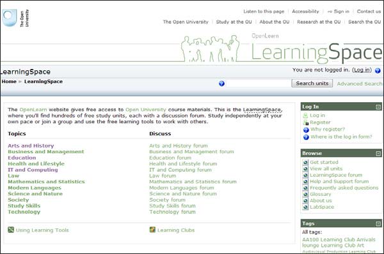Image resolution: width=384 pixels, height=254 pixels.
Task: Click help icon beside Why register?
Action: click(x=306, y=130)
